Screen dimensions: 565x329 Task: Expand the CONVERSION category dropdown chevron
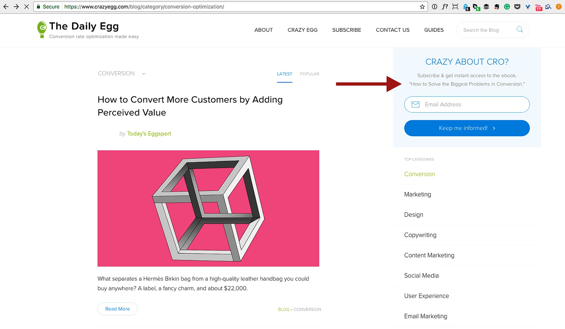click(143, 74)
